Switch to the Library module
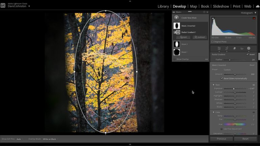 [163, 6]
